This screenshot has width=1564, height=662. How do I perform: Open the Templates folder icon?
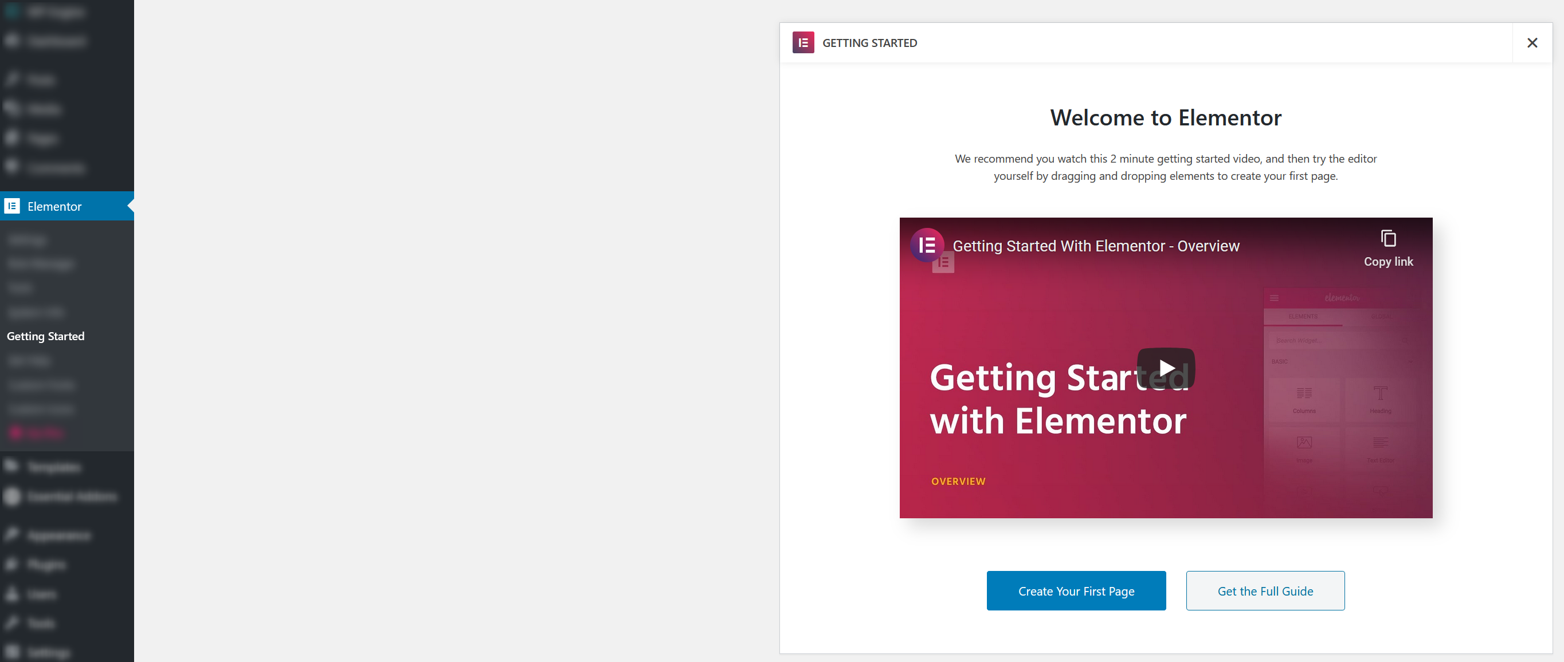pyautogui.click(x=12, y=467)
